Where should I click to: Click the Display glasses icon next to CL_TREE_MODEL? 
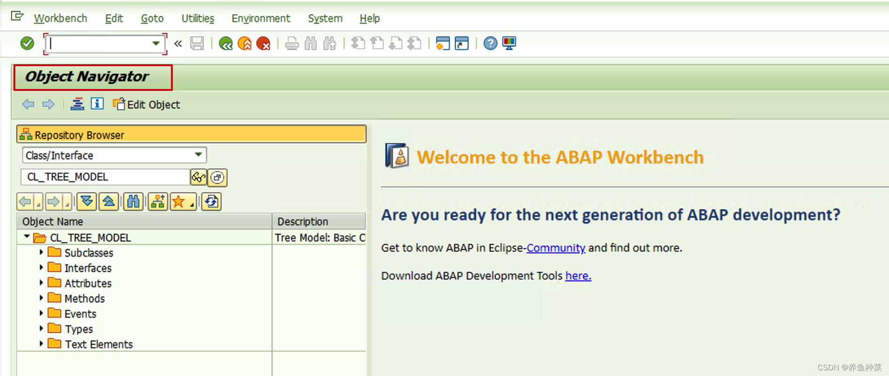pyautogui.click(x=199, y=177)
